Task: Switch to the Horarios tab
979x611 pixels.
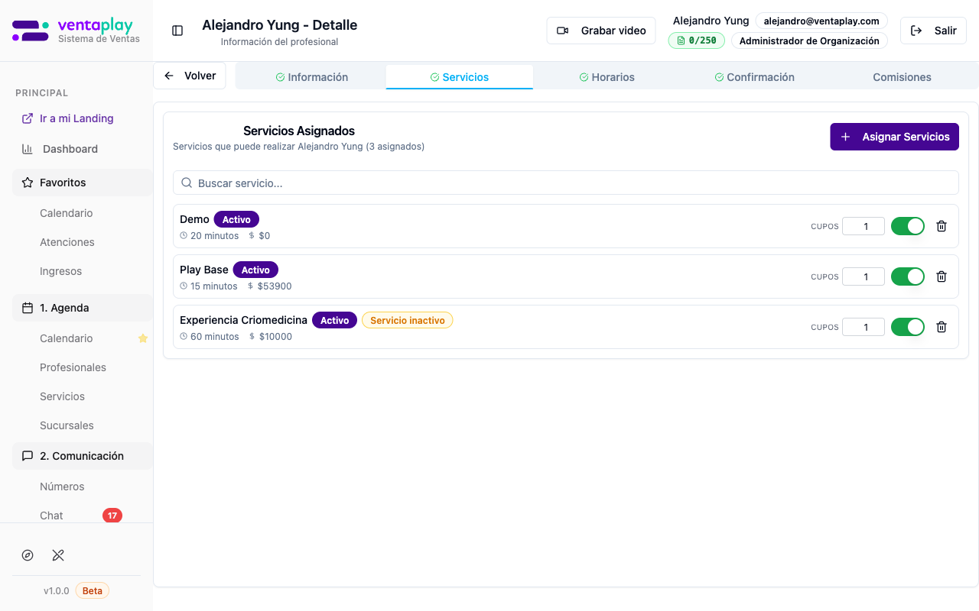Action: (607, 77)
